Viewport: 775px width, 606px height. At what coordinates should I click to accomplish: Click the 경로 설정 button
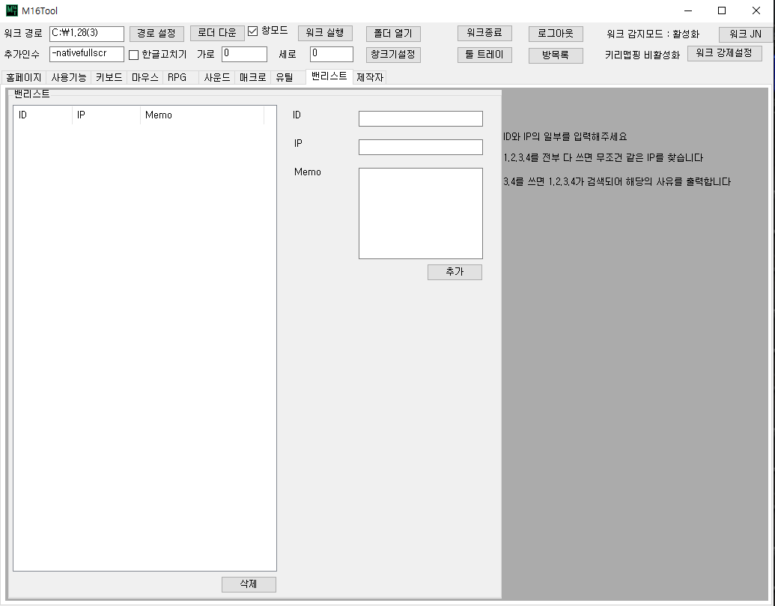(x=156, y=34)
